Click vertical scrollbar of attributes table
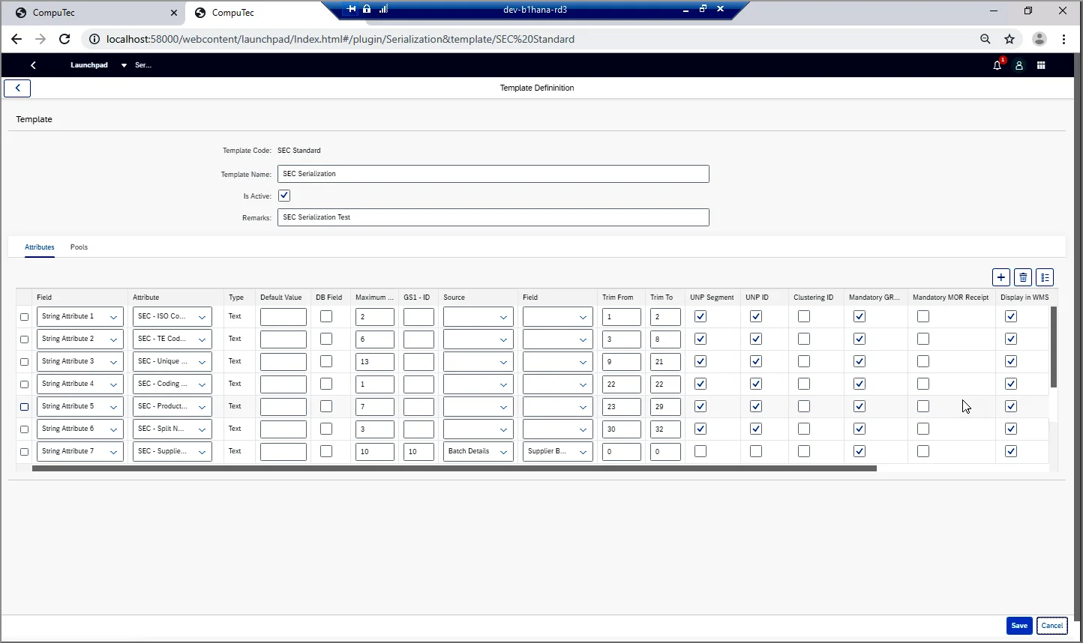 pos(1053,346)
